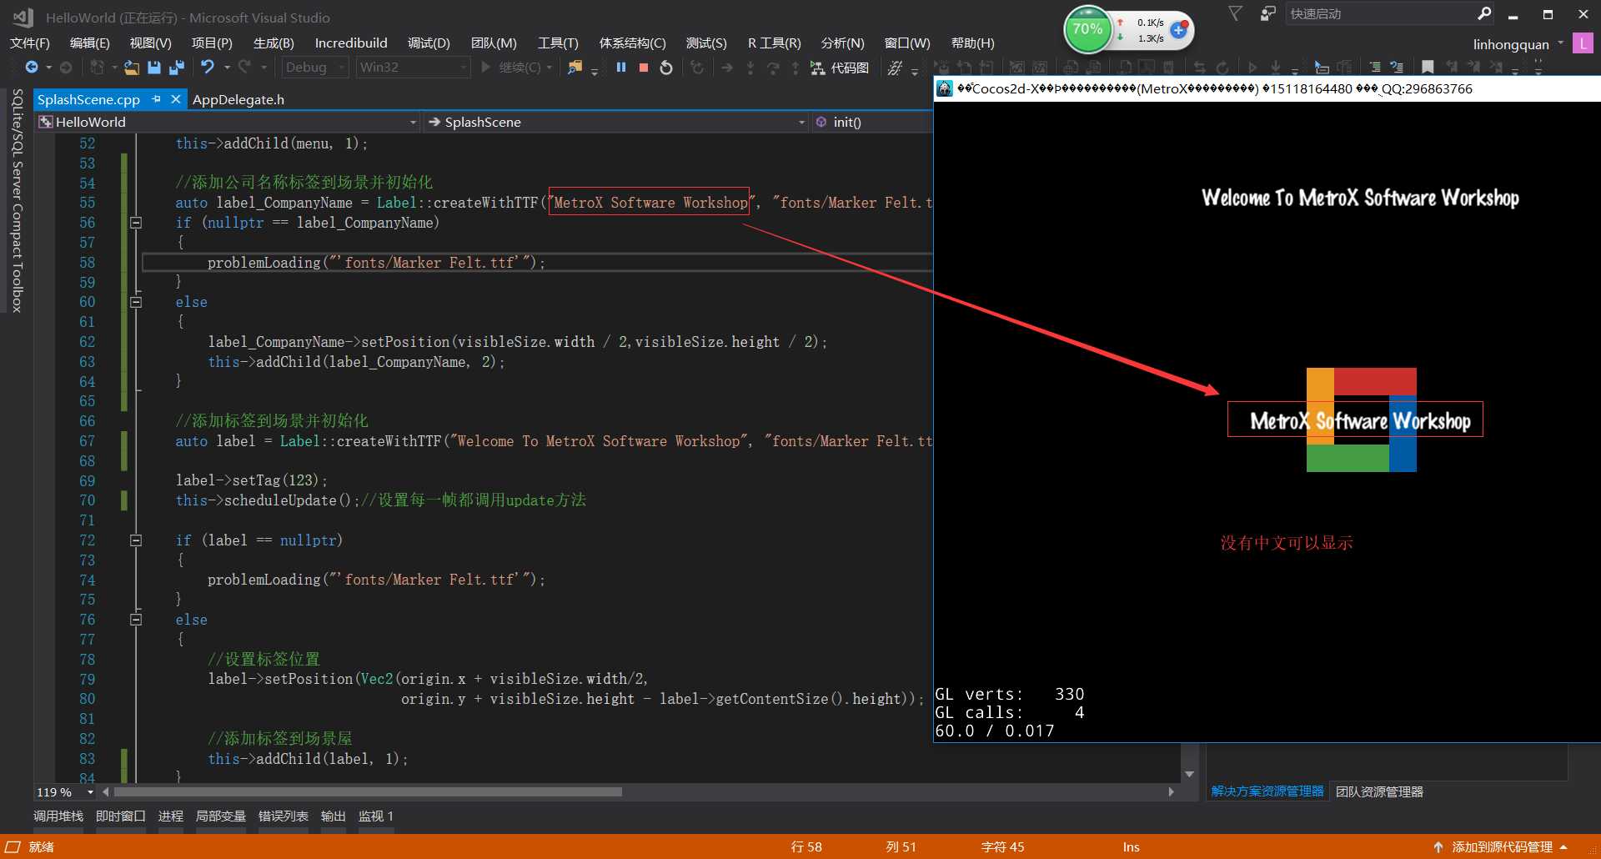
Task: Open the 文件(F) menu
Action: coord(30,43)
